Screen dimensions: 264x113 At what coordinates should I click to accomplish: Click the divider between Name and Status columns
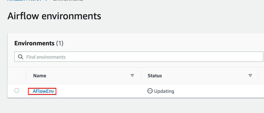coord(141,75)
